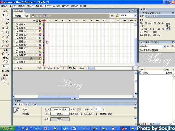Select the Pen tool
Image resolution: width=175 pixels, height=131 pixels.
point(3,28)
